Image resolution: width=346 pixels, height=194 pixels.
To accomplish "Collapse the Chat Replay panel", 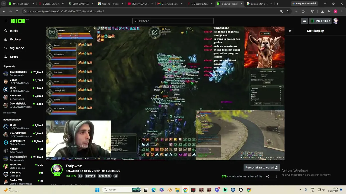I will [x=290, y=31].
